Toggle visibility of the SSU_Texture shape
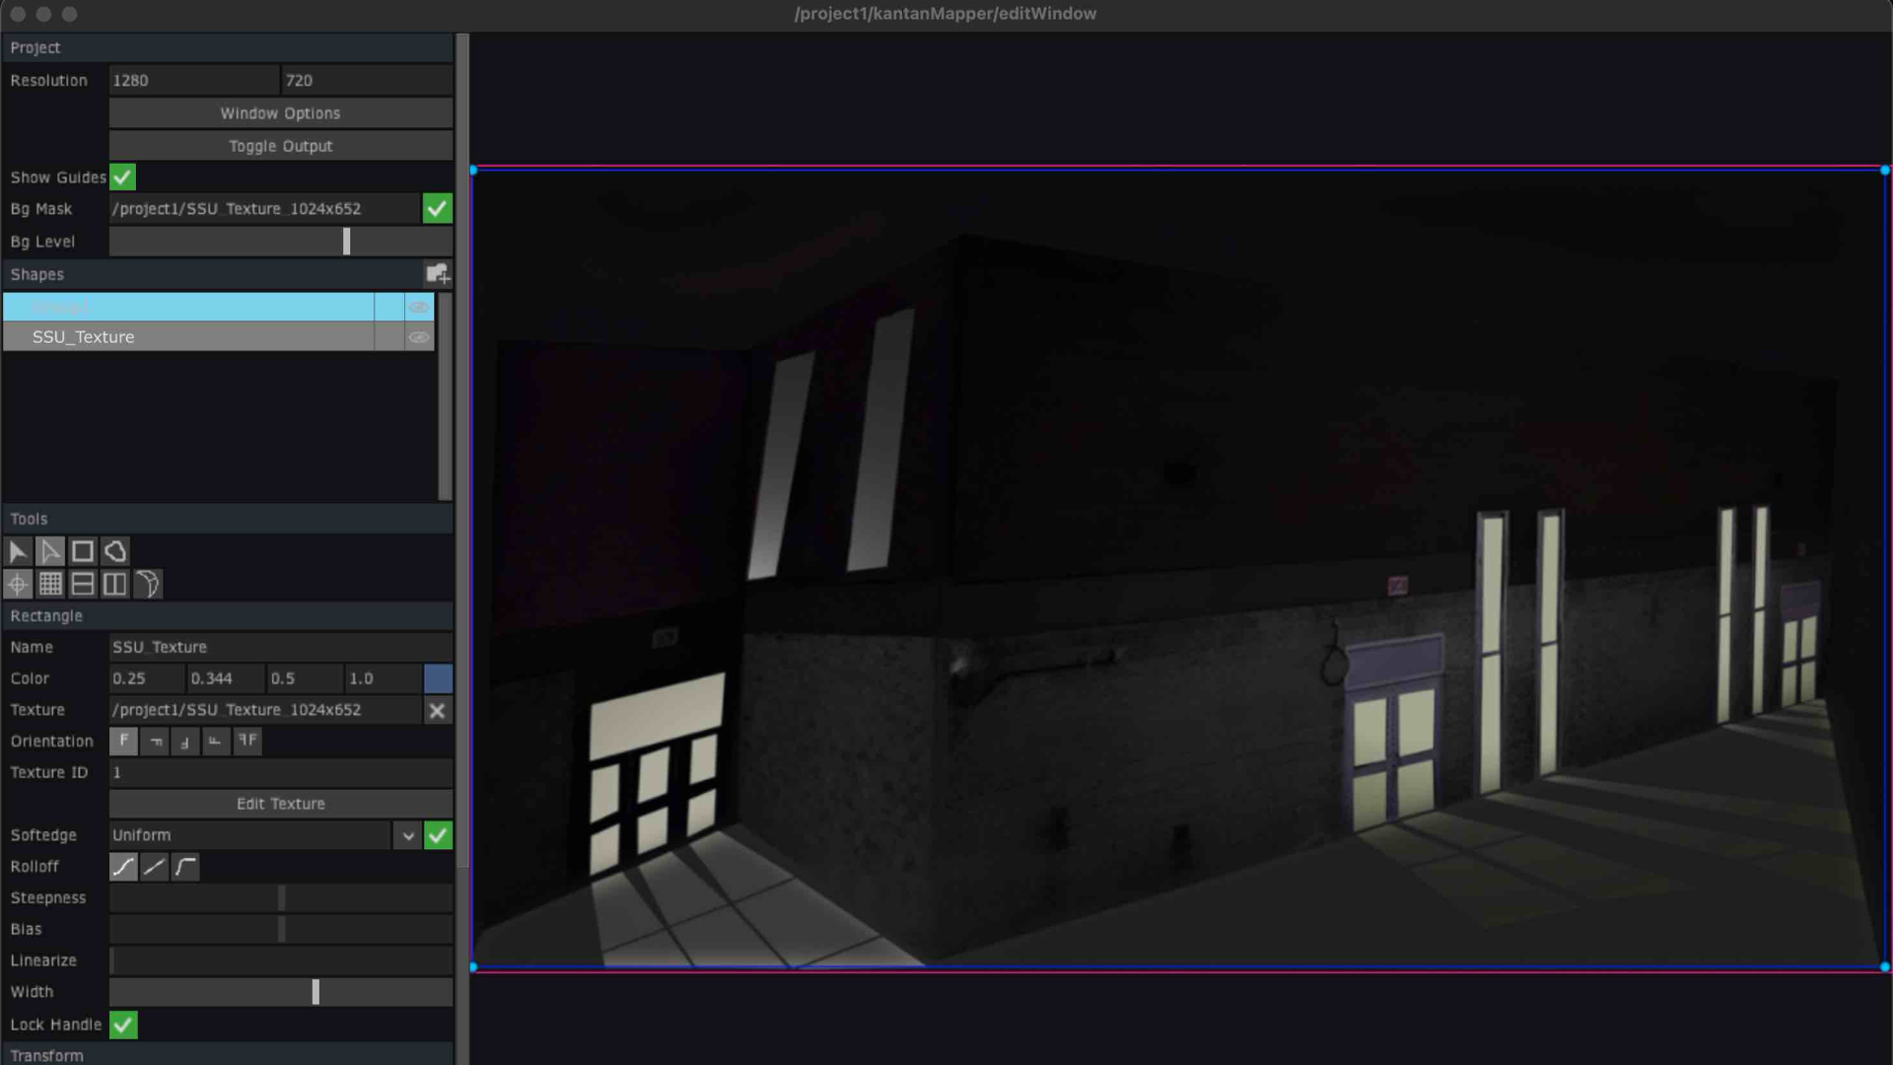Image resolution: width=1893 pixels, height=1065 pixels. pos(418,337)
